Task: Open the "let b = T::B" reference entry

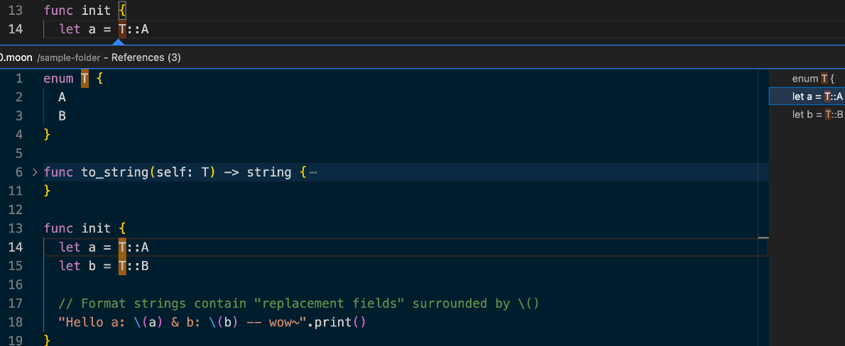Action: pos(817,114)
